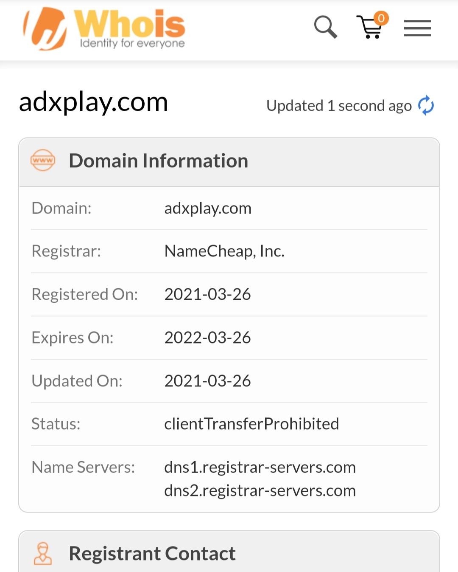Screen dimensions: 458x572
Task: Click the Registrant Contact person icon
Action: pos(43,553)
